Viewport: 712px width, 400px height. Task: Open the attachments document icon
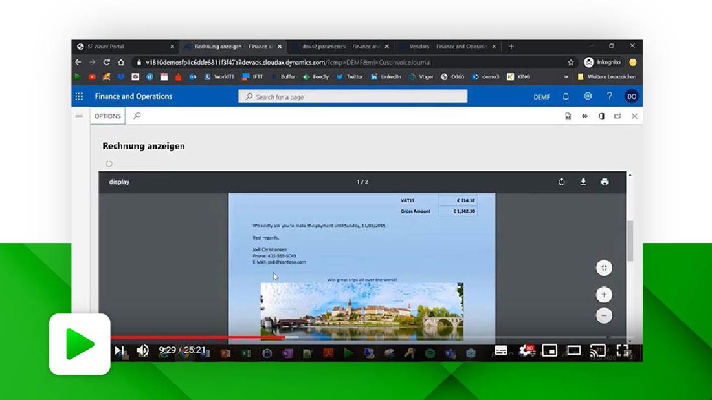pos(568,116)
